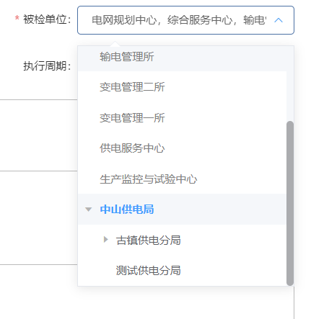
Task: Expand the 古镇供电分局 node arrow
Action: click(x=105, y=240)
